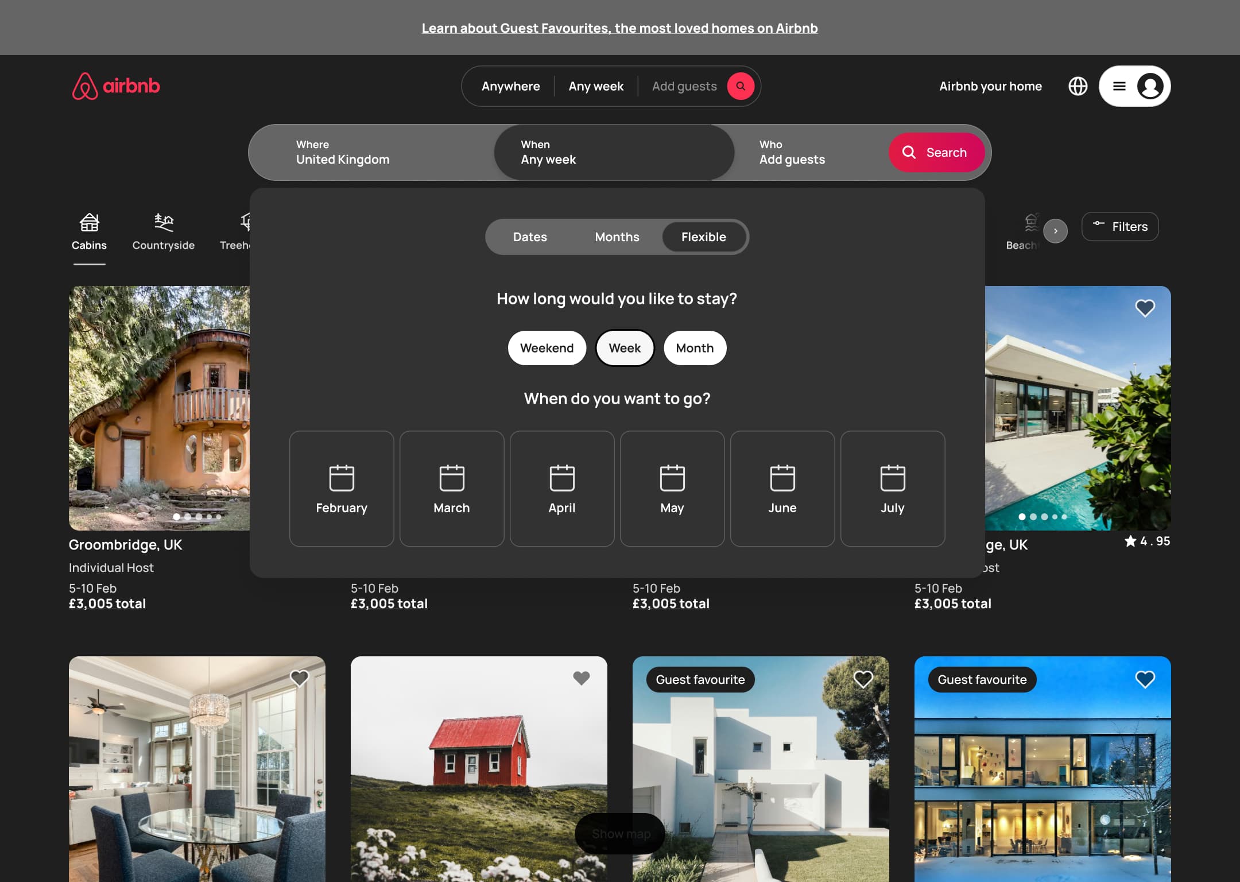Open the globe language selector

(x=1078, y=86)
